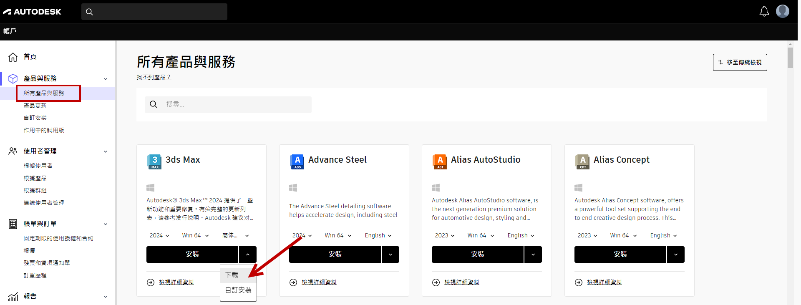Viewport: 801px width, 305px height.
Task: Click the Autodesk logo
Action: pos(32,12)
